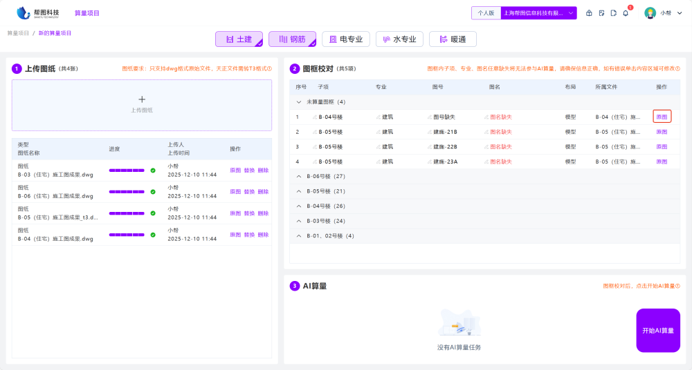692x370 pixels.
Task: Click pencil icon beside 图号缺失 in row 1
Action: click(x=430, y=117)
